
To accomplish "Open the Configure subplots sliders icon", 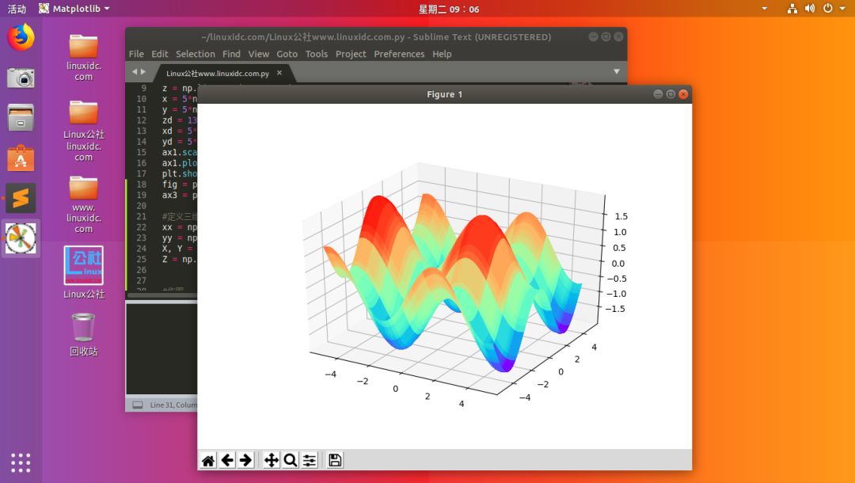I will [x=310, y=460].
